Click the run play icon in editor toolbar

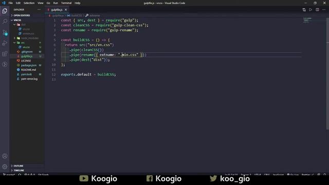click(x=310, y=10)
